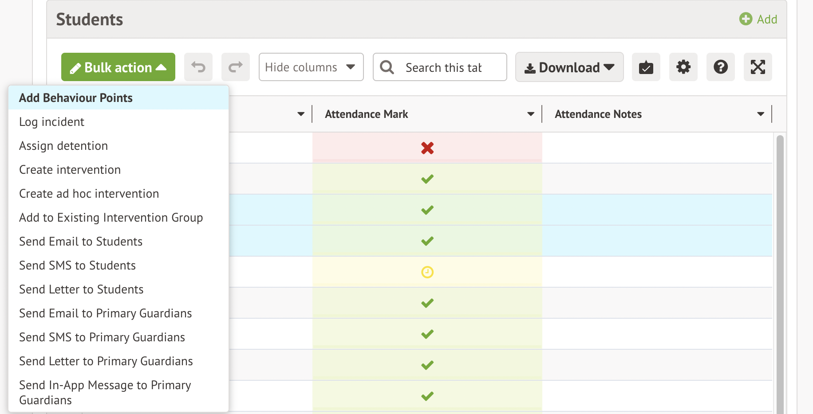Open the Attendance Notes column filter

pyautogui.click(x=761, y=114)
